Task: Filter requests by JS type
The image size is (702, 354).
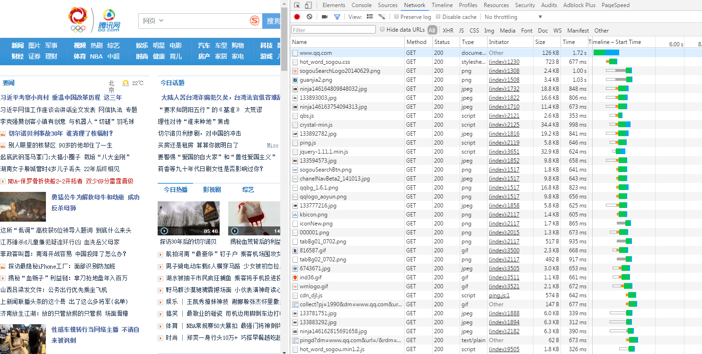Action: coord(461,30)
